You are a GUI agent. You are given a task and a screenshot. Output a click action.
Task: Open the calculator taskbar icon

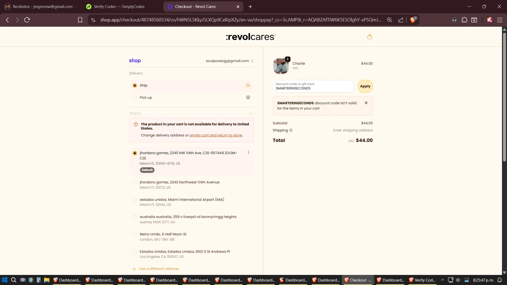pos(39,280)
